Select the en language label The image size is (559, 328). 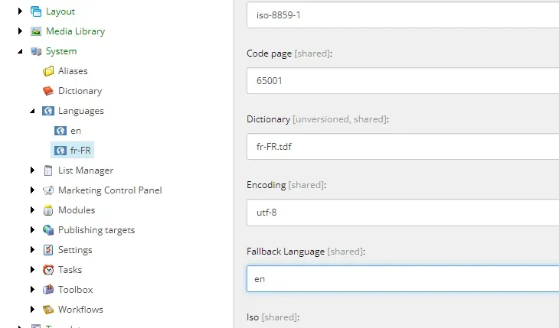coord(76,131)
